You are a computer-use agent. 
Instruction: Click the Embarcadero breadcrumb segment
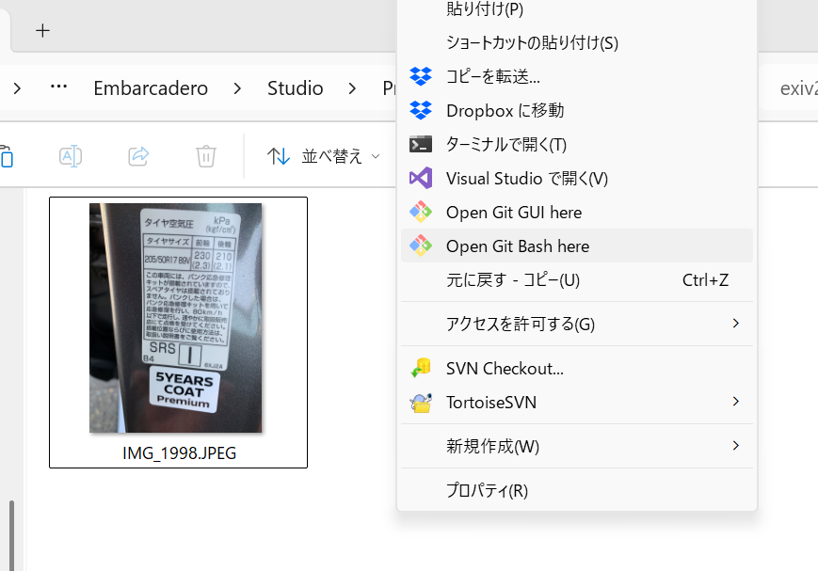pyautogui.click(x=151, y=88)
